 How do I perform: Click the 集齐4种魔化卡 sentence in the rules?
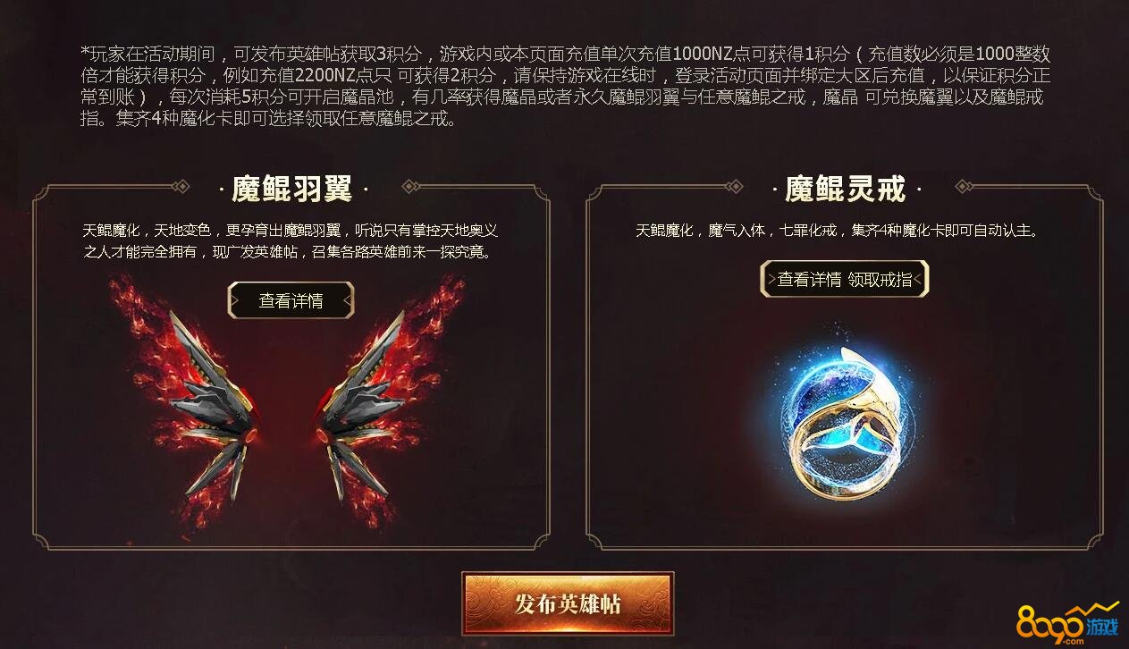(277, 119)
